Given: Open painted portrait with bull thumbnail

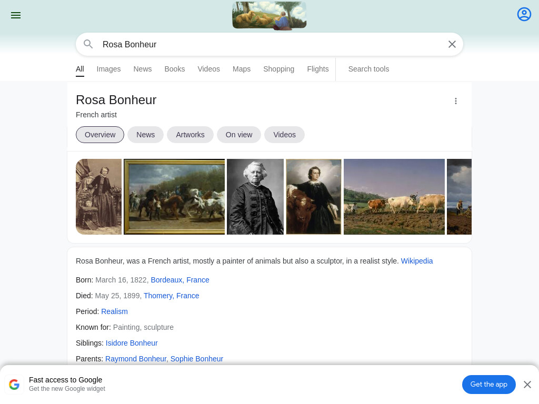Looking at the screenshot, I should (x=314, y=197).
